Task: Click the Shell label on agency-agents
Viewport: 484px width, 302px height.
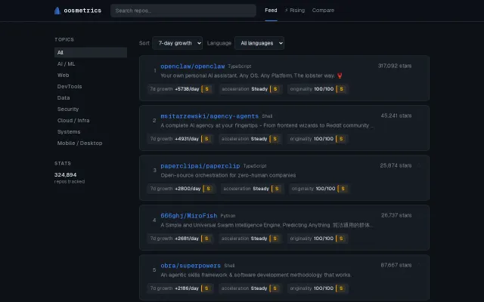Action: tap(267, 116)
